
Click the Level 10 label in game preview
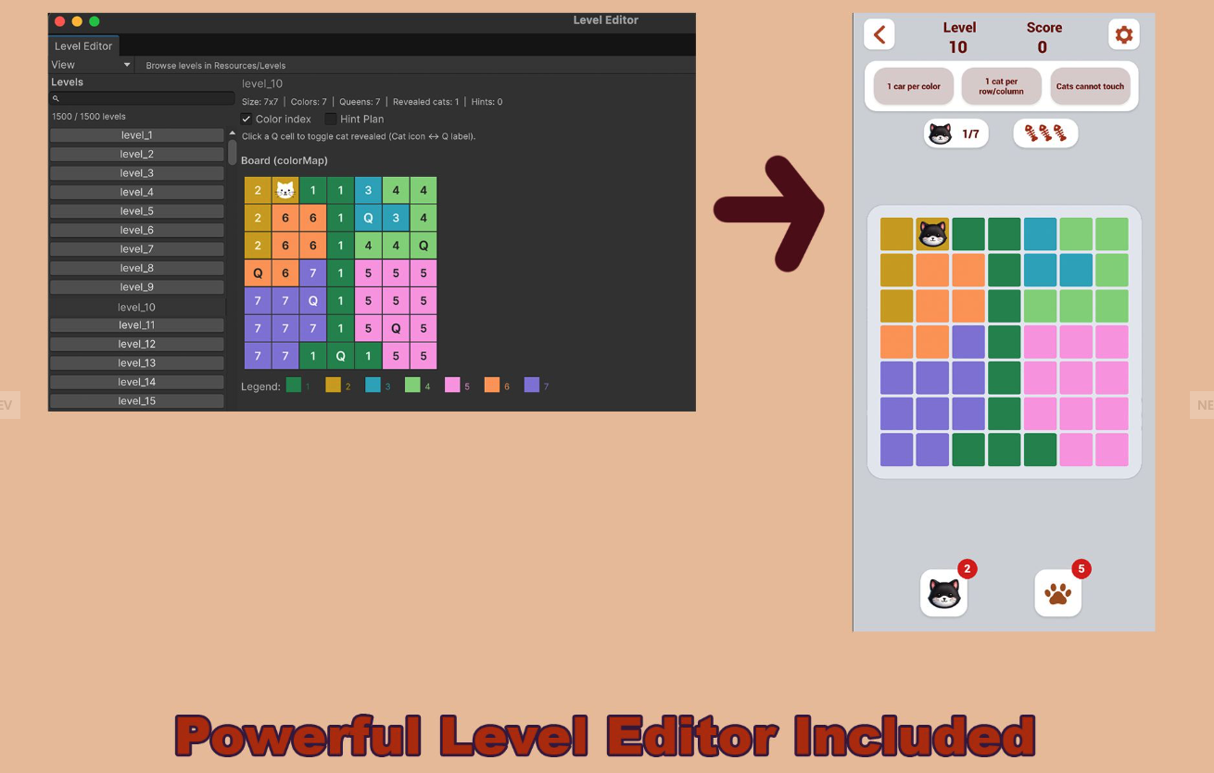958,38
